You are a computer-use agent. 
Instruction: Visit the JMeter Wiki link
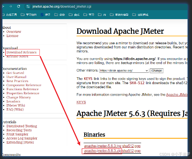coord(16,105)
